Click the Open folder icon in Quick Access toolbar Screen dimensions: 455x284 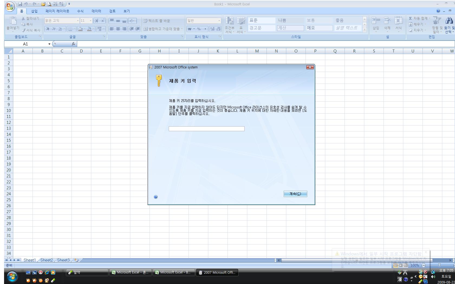point(43,4)
